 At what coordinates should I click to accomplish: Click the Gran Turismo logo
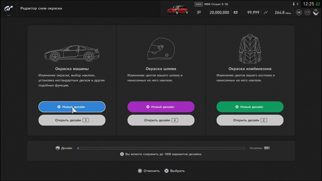[8, 8]
